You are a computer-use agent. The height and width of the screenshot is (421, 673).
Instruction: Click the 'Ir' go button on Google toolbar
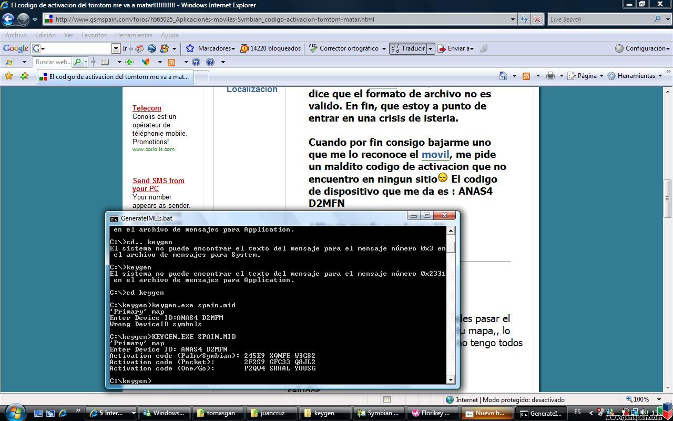[x=125, y=48]
